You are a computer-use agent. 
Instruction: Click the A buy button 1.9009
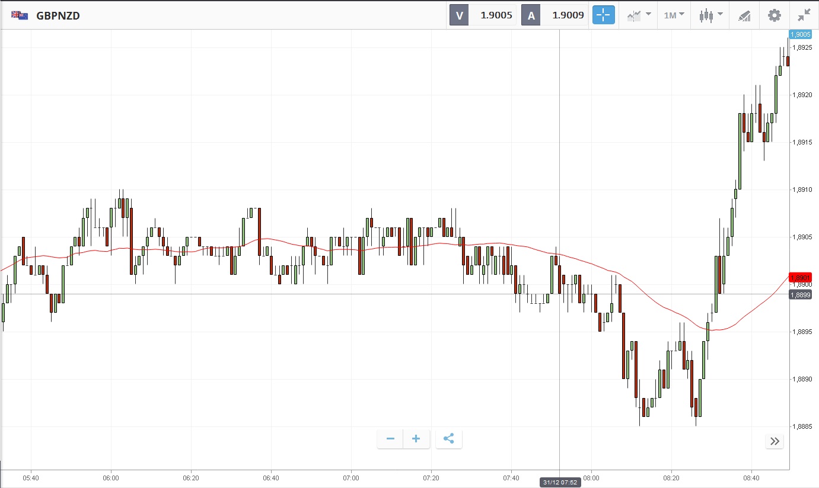pyautogui.click(x=555, y=15)
